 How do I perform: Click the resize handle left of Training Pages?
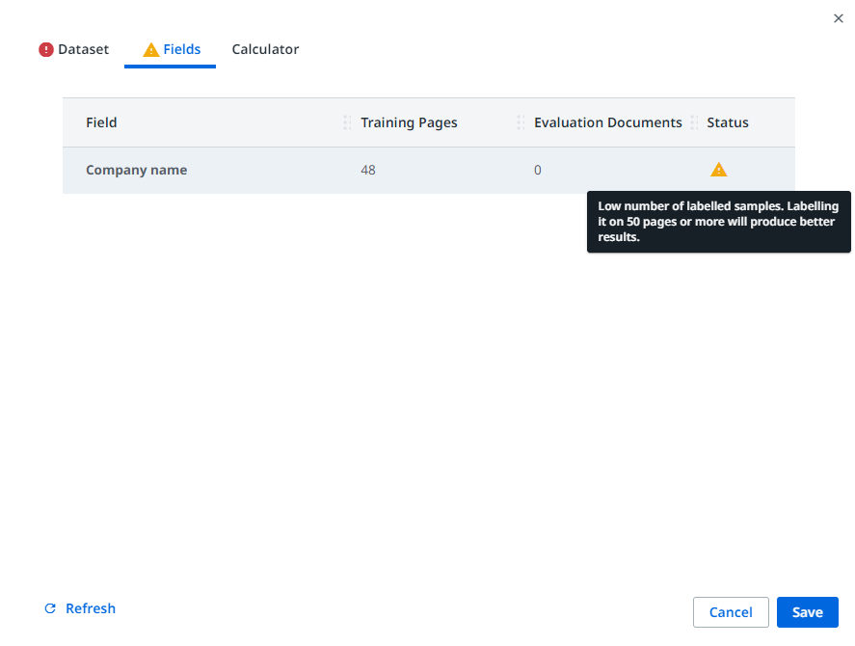pyautogui.click(x=347, y=122)
